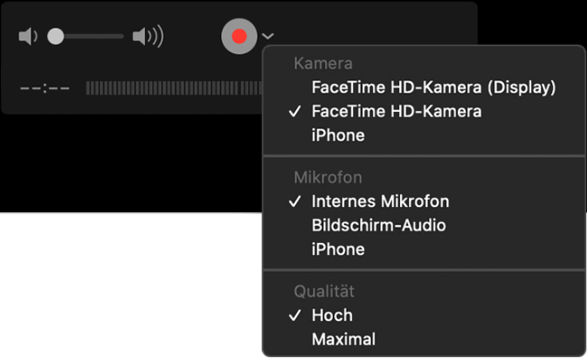Select FaceTime HD-Kamera (Display) camera
The width and height of the screenshot is (587, 358).
click(433, 87)
